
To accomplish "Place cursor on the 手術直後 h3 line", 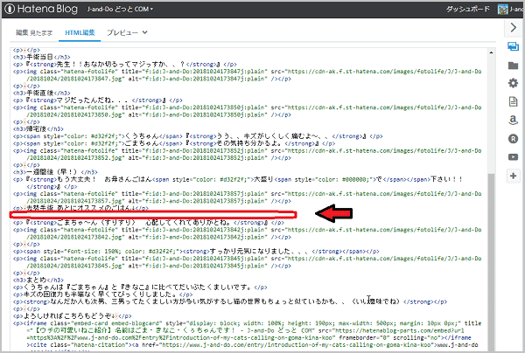I will 41,93.
